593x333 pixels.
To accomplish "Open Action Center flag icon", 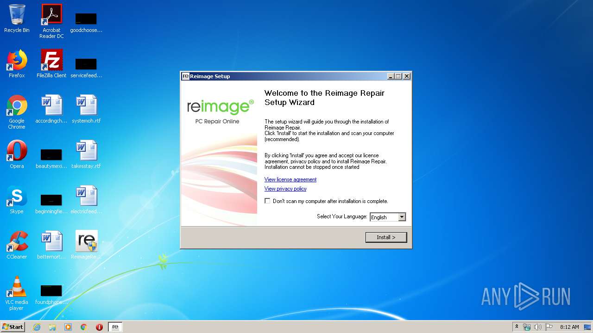I will click(549, 327).
